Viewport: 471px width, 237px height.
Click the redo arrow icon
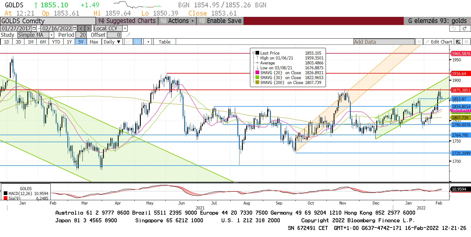pyautogui.click(x=465, y=28)
